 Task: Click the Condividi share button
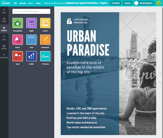(115, 3)
